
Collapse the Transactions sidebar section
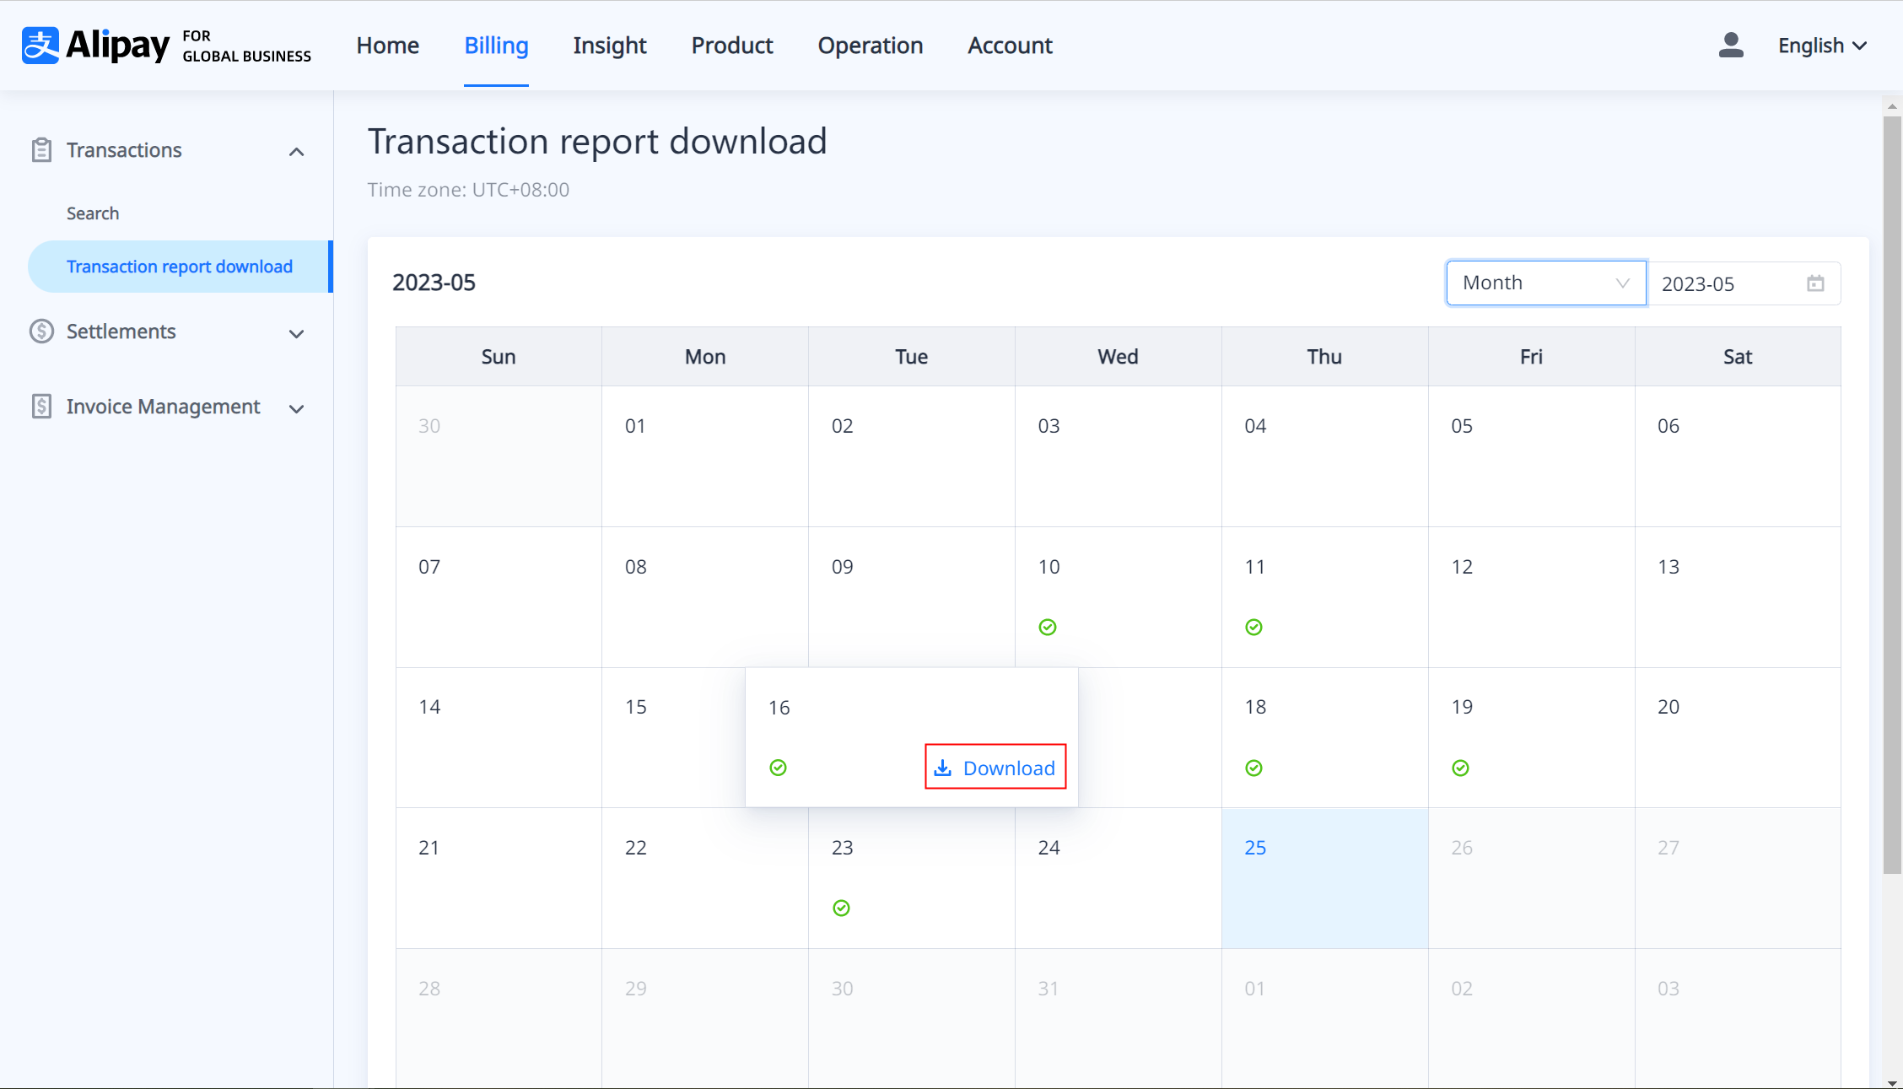tap(296, 152)
